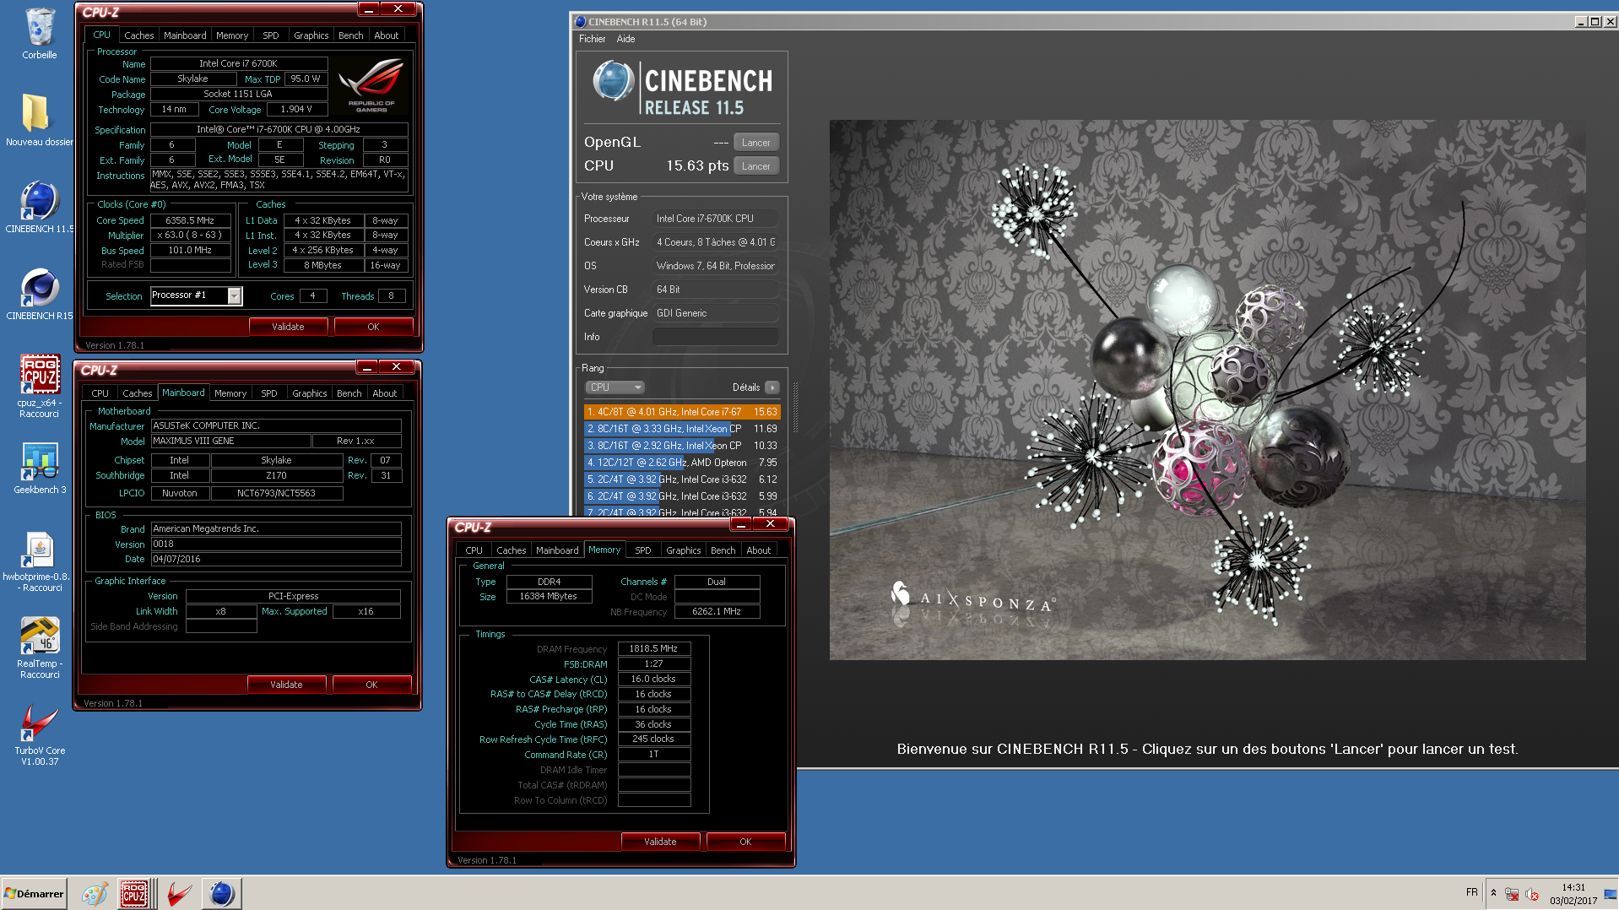Viewport: 1619px width, 910px height.
Task: Switch to TurboV Core in taskbar
Action: pyautogui.click(x=178, y=893)
